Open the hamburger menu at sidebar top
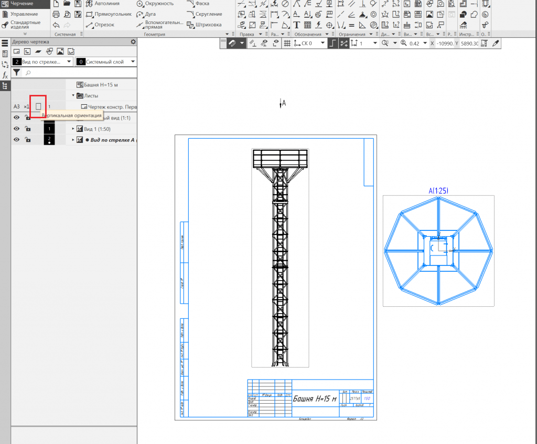 point(5,43)
